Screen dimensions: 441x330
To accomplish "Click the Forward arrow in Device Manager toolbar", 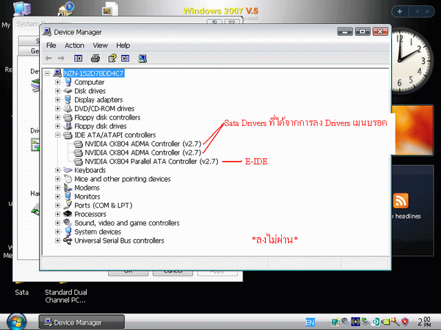I will click(x=61, y=58).
